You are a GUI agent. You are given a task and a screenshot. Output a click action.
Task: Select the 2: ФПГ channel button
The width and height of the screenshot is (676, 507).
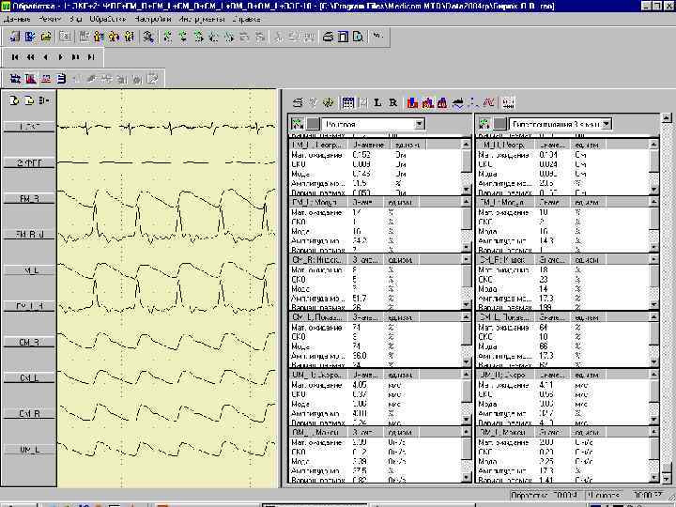coord(29,163)
